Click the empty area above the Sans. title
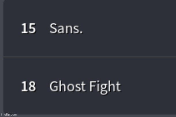Screen dimensions: 176x117 66,11
